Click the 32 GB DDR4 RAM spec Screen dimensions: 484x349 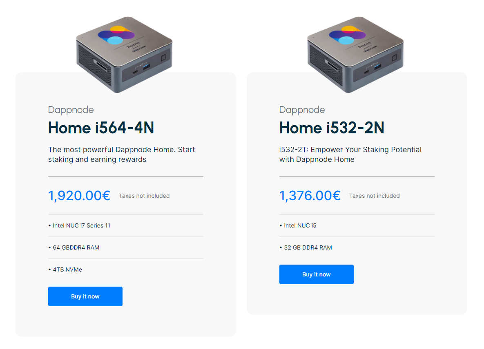click(306, 247)
